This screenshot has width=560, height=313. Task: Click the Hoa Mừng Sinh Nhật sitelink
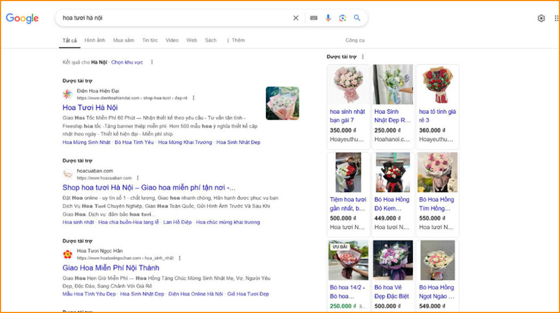point(86,142)
